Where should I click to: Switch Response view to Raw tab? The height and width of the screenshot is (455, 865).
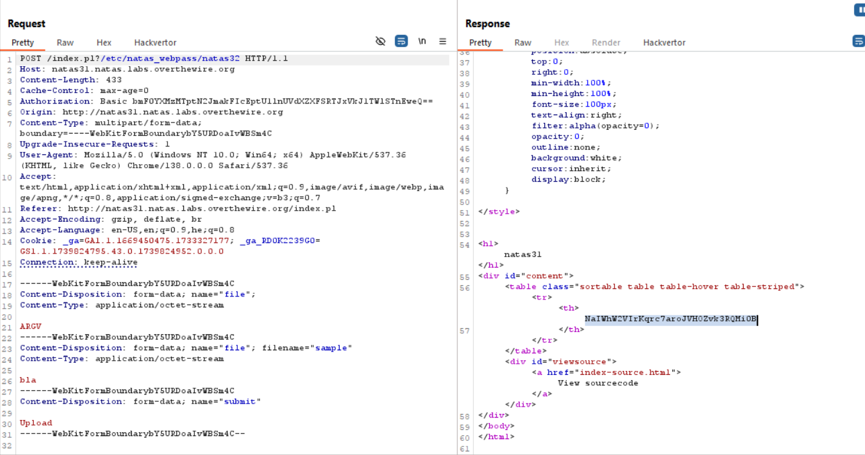[523, 42]
